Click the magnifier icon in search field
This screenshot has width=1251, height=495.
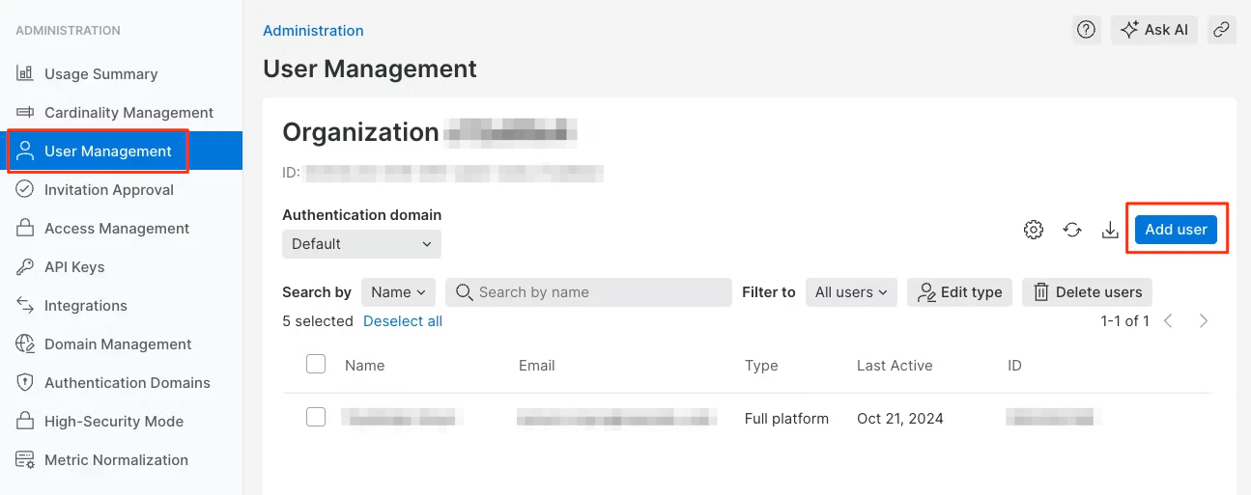click(x=464, y=292)
